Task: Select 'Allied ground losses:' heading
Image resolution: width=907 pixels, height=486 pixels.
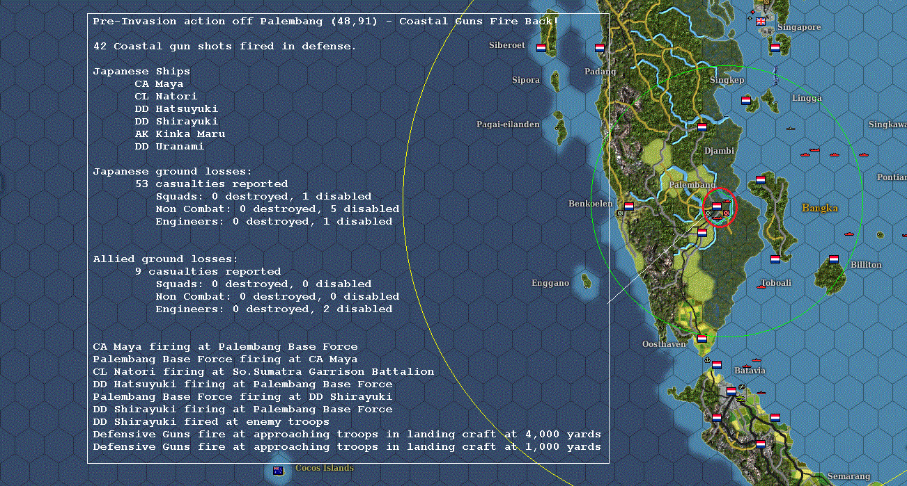Action: [166, 259]
